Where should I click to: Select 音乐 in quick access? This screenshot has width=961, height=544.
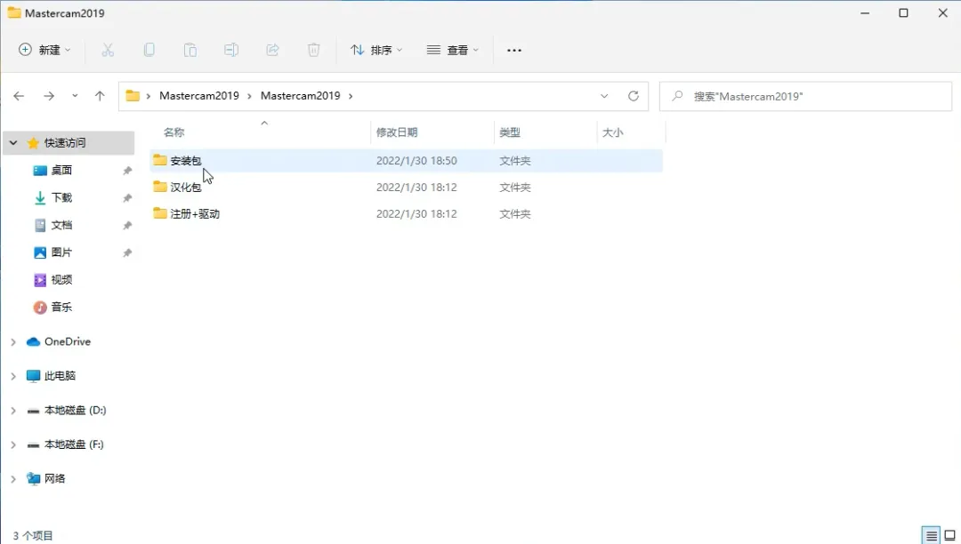pyautogui.click(x=61, y=308)
